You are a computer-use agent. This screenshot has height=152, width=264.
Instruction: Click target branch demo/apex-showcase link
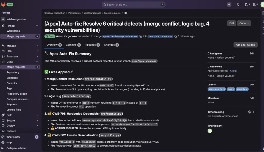click(160, 36)
